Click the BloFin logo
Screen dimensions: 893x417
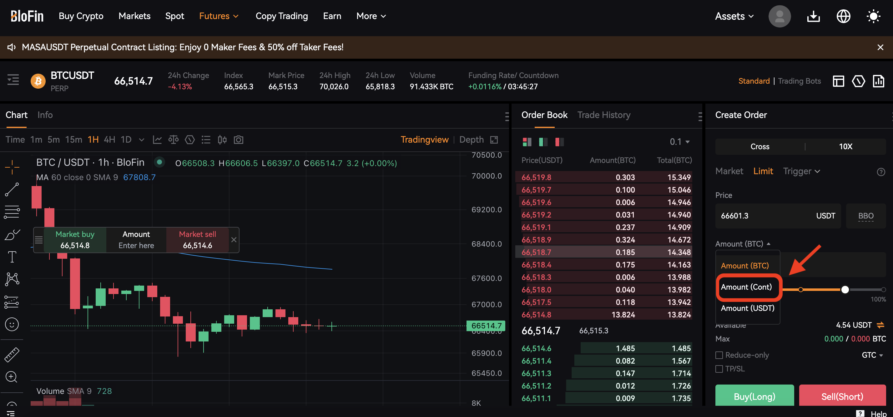click(x=27, y=16)
